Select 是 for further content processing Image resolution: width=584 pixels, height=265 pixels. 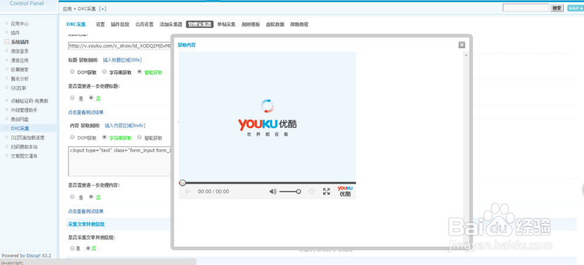tap(72, 197)
